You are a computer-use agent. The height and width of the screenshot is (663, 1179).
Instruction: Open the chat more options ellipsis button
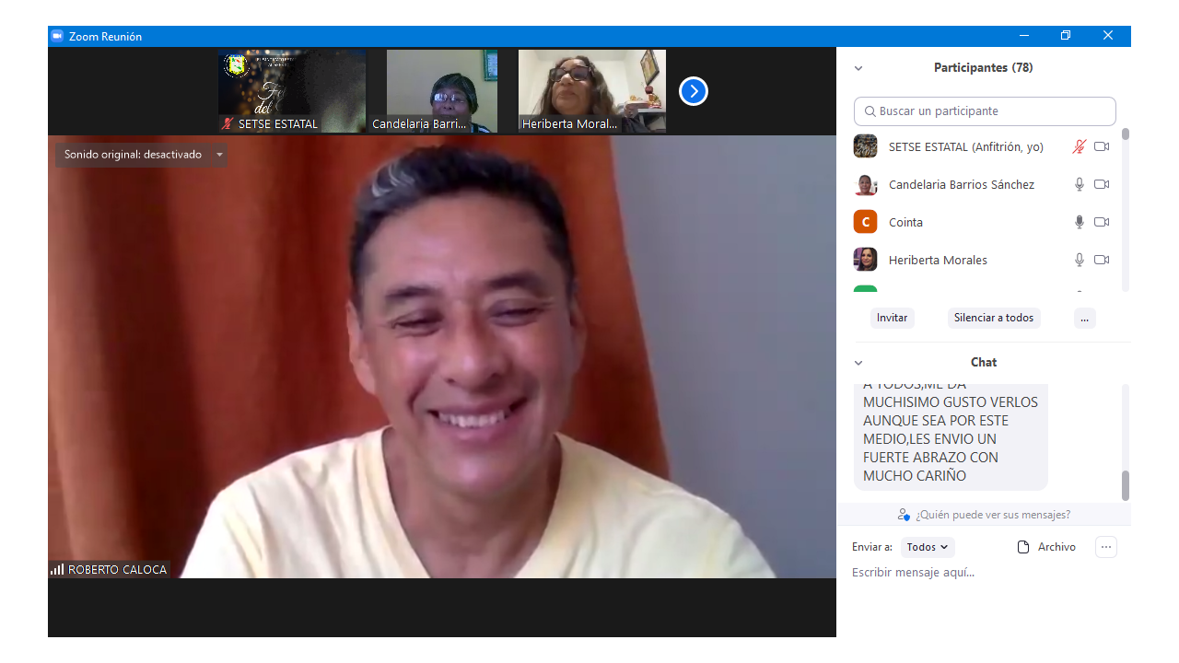(1106, 547)
